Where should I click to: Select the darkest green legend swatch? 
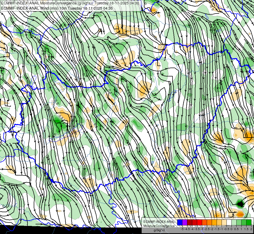point(249,222)
